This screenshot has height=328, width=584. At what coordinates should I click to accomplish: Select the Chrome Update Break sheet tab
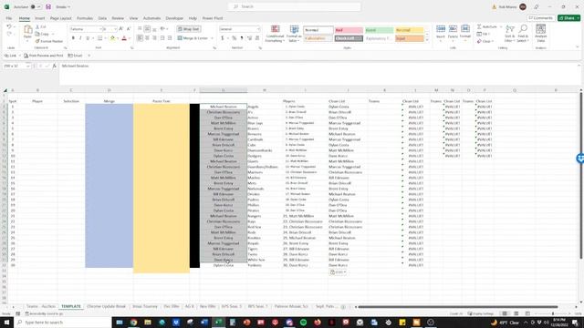(x=106, y=306)
